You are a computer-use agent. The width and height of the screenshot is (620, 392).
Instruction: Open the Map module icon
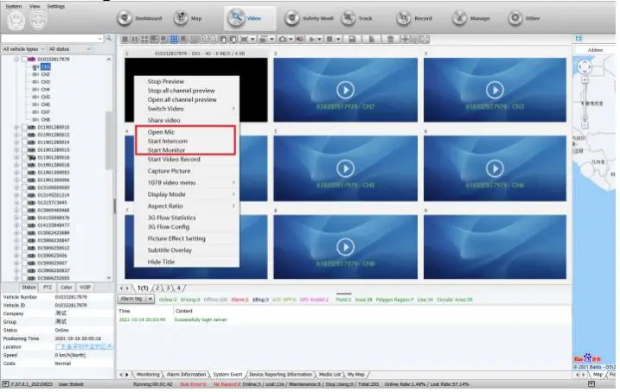tap(181, 18)
